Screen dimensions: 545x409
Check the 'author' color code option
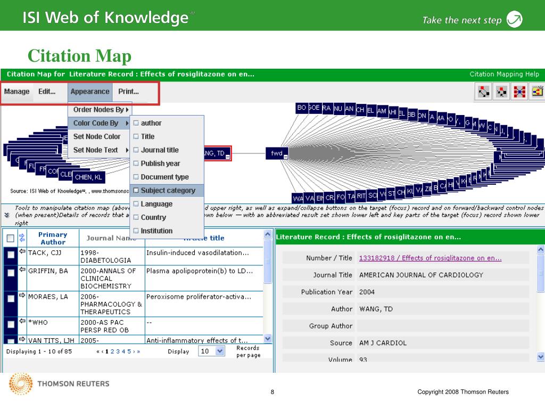(x=136, y=123)
